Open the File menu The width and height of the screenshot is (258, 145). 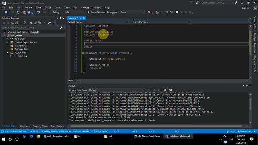coord(4,8)
